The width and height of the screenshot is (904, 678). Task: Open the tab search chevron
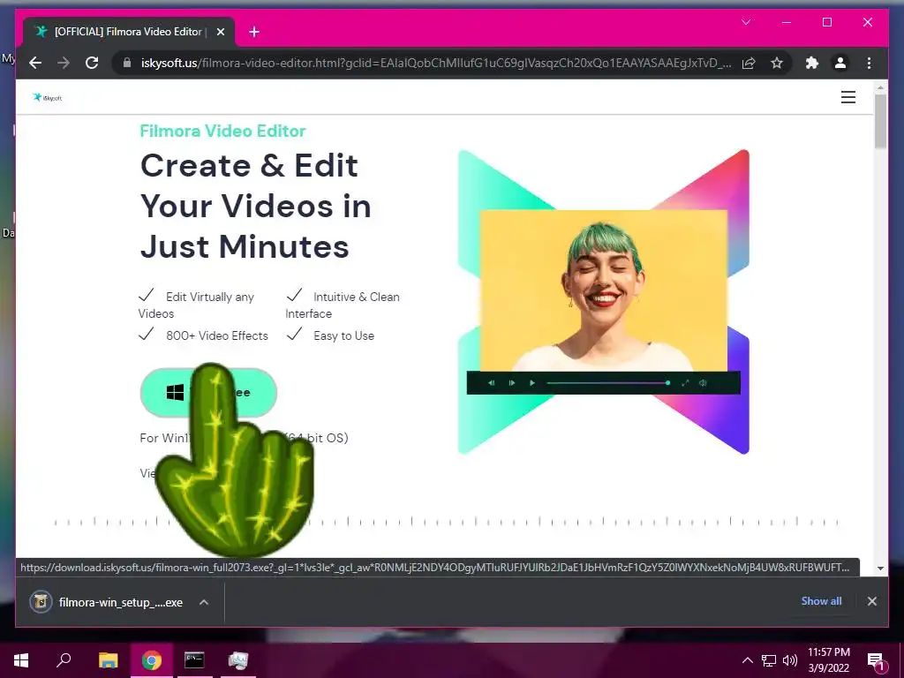(x=745, y=22)
